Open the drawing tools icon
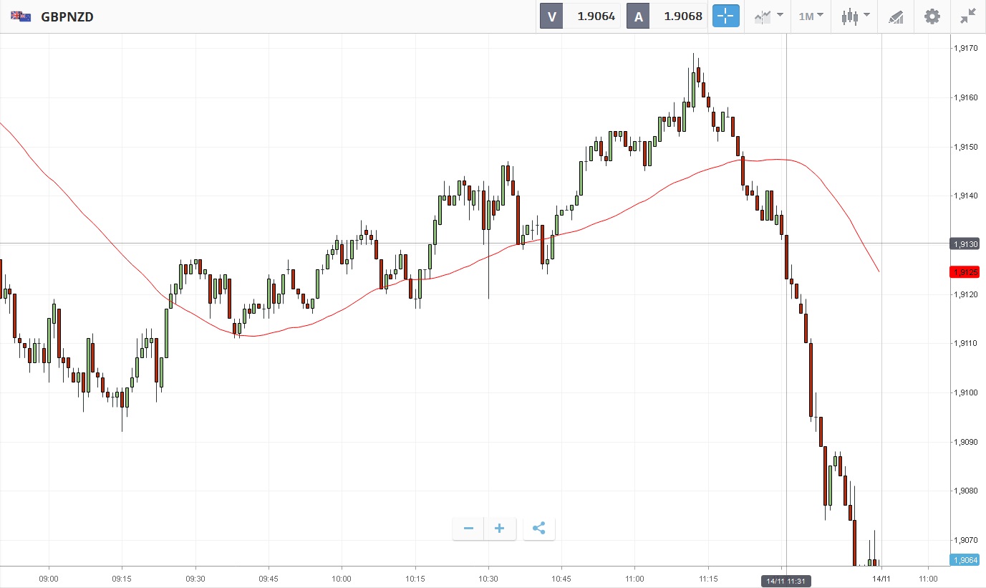Viewport: 986px width, 588px height. (896, 16)
